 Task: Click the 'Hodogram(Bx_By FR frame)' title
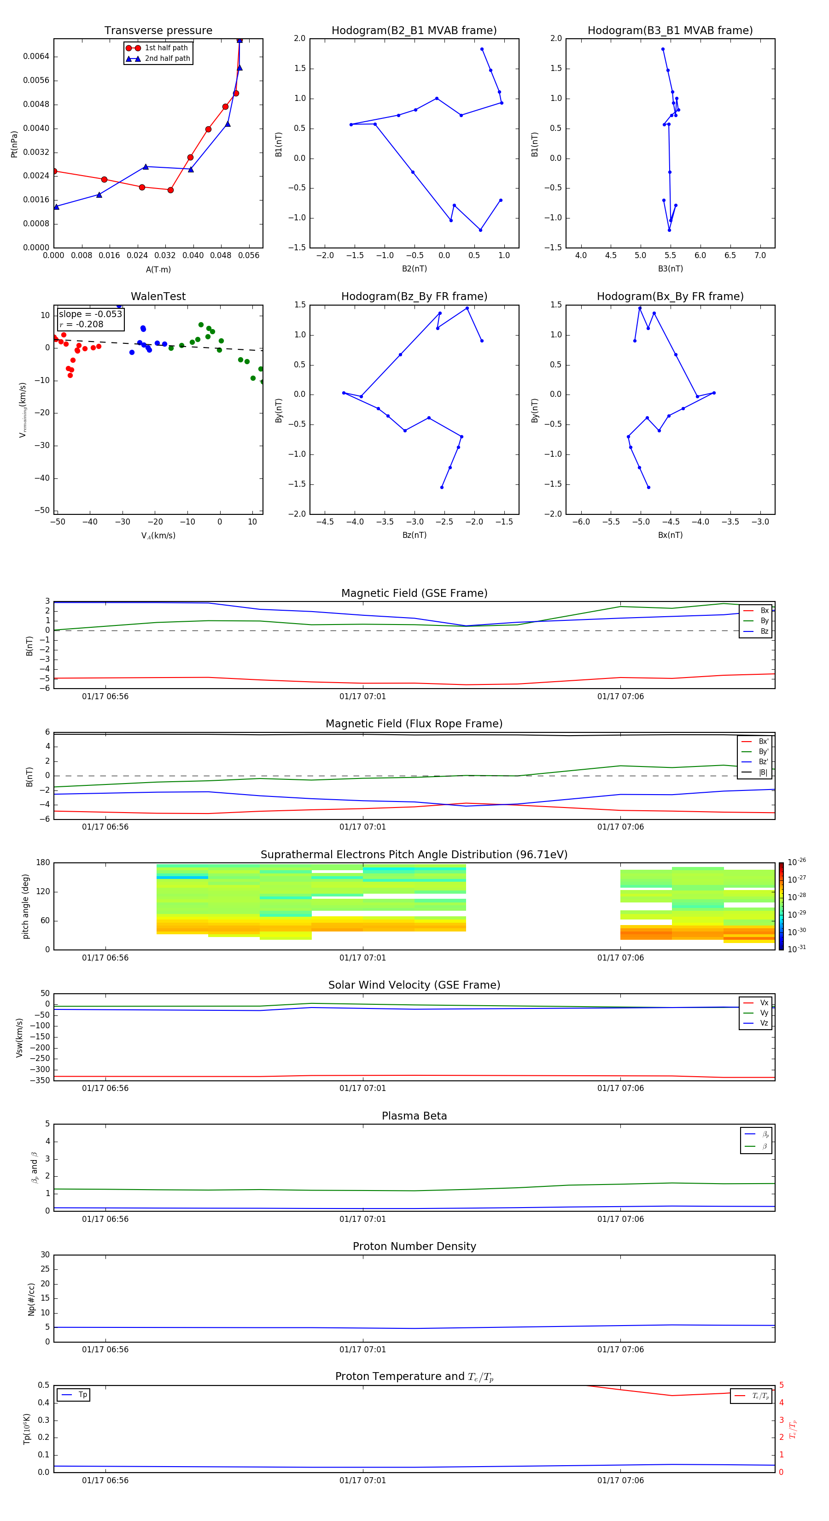(x=670, y=296)
